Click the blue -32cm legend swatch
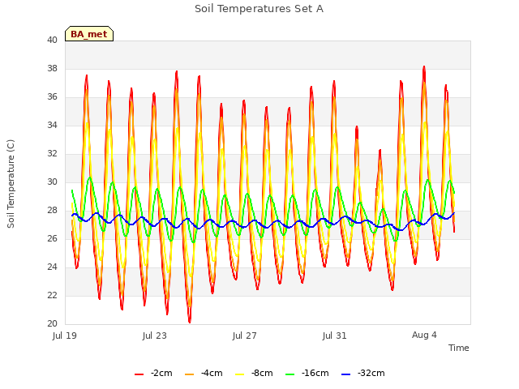Viewport: 519px width, 389px height. pos(345,374)
